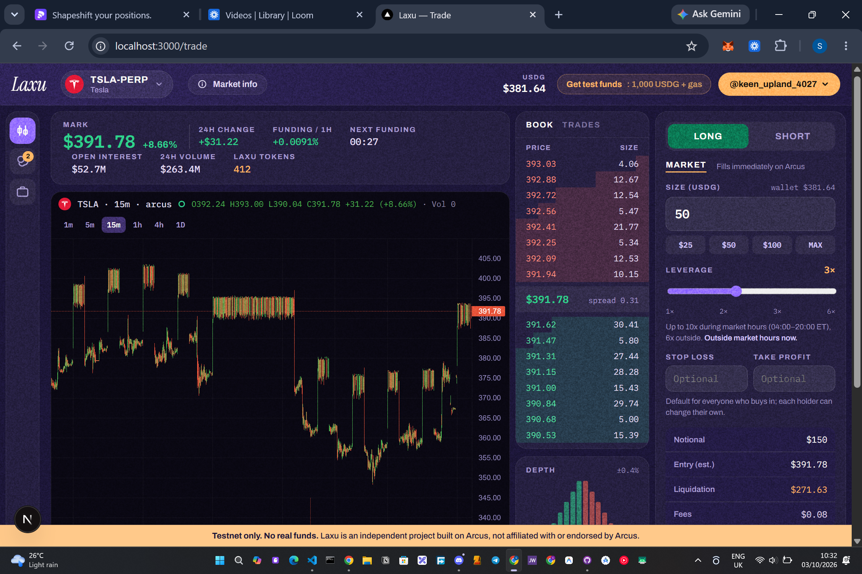Click the page vertical scrollbar
This screenshot has height=574, width=862.
[x=857, y=232]
